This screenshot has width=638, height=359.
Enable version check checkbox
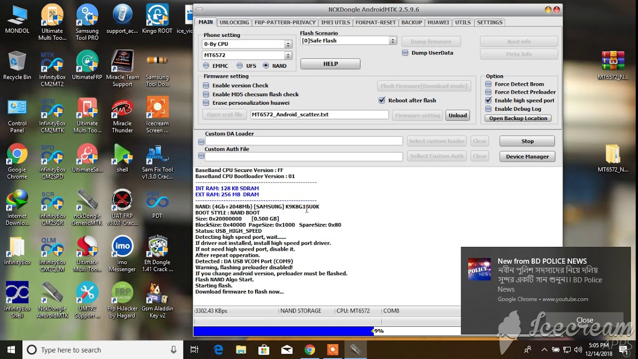(x=206, y=86)
